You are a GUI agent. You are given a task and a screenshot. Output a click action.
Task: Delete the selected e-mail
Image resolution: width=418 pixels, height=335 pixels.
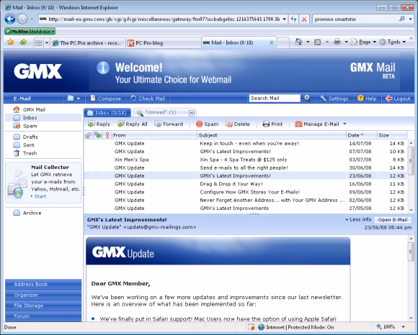pos(238,124)
